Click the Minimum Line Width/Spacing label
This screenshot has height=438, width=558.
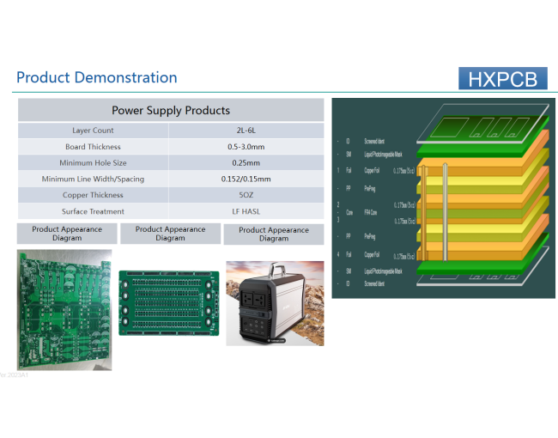93,179
